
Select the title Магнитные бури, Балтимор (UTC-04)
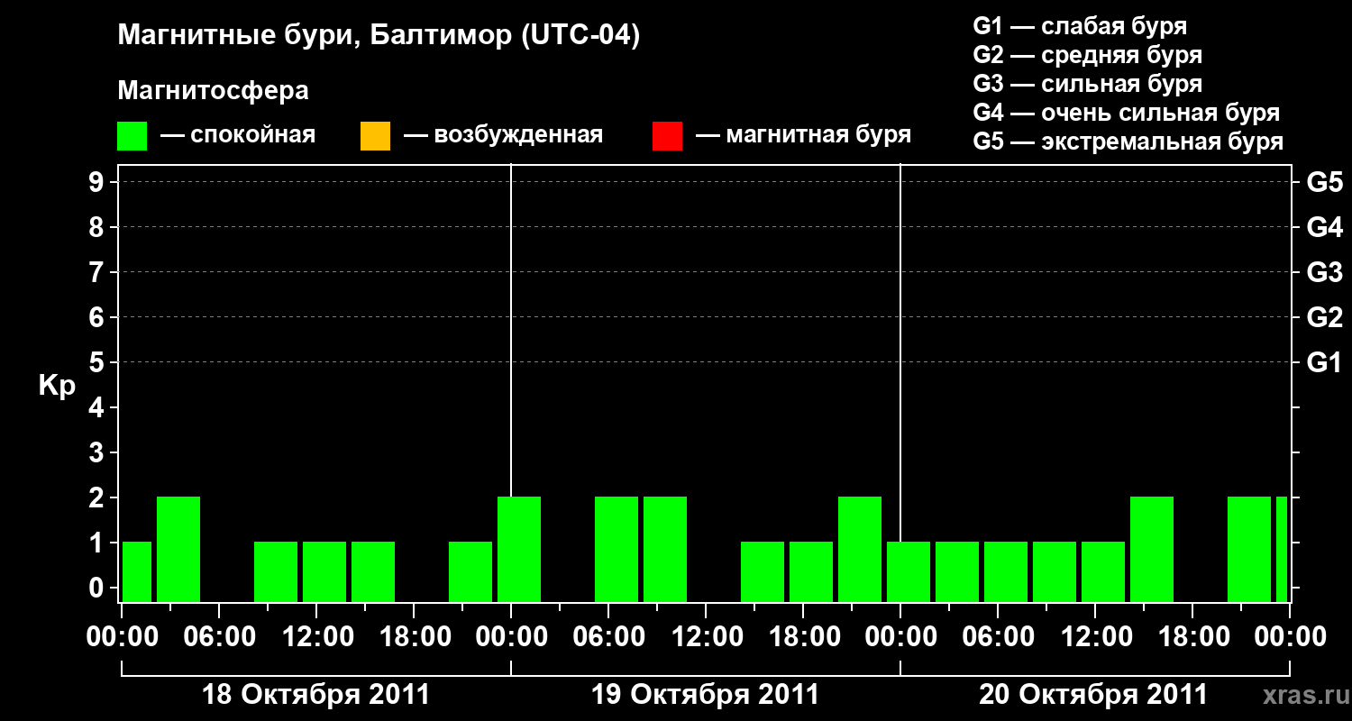pyautogui.click(x=379, y=36)
